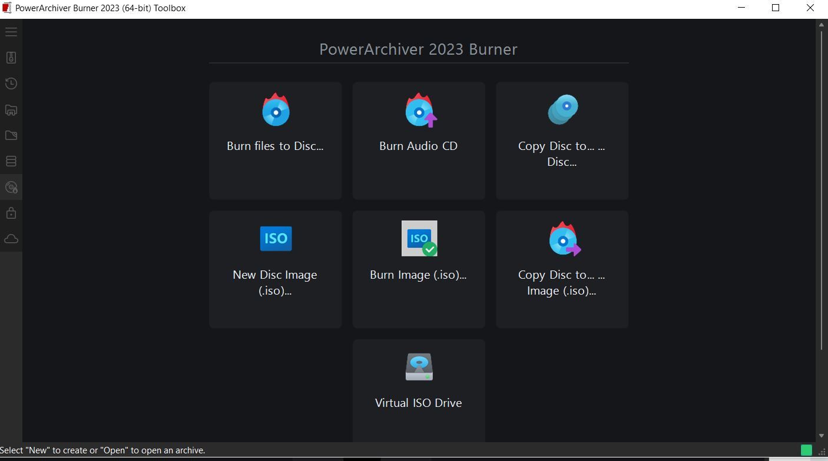Image resolution: width=828 pixels, height=461 pixels.
Task: Select the disc Burner sidebar icon
Action: pyautogui.click(x=11, y=187)
